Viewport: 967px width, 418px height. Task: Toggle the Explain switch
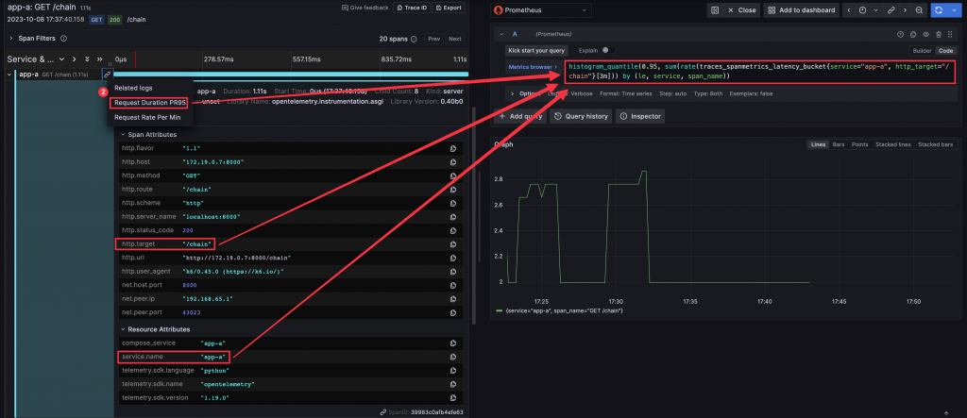(608, 50)
